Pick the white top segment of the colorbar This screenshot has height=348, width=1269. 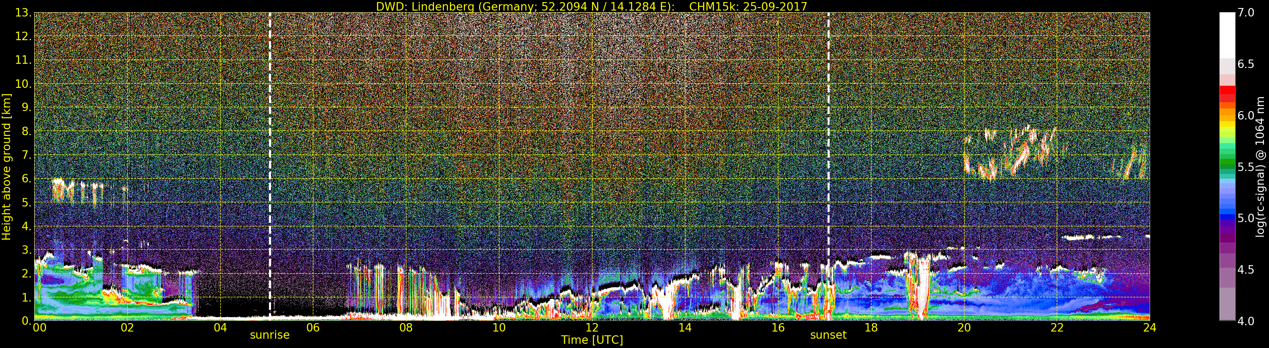[x=1227, y=35]
